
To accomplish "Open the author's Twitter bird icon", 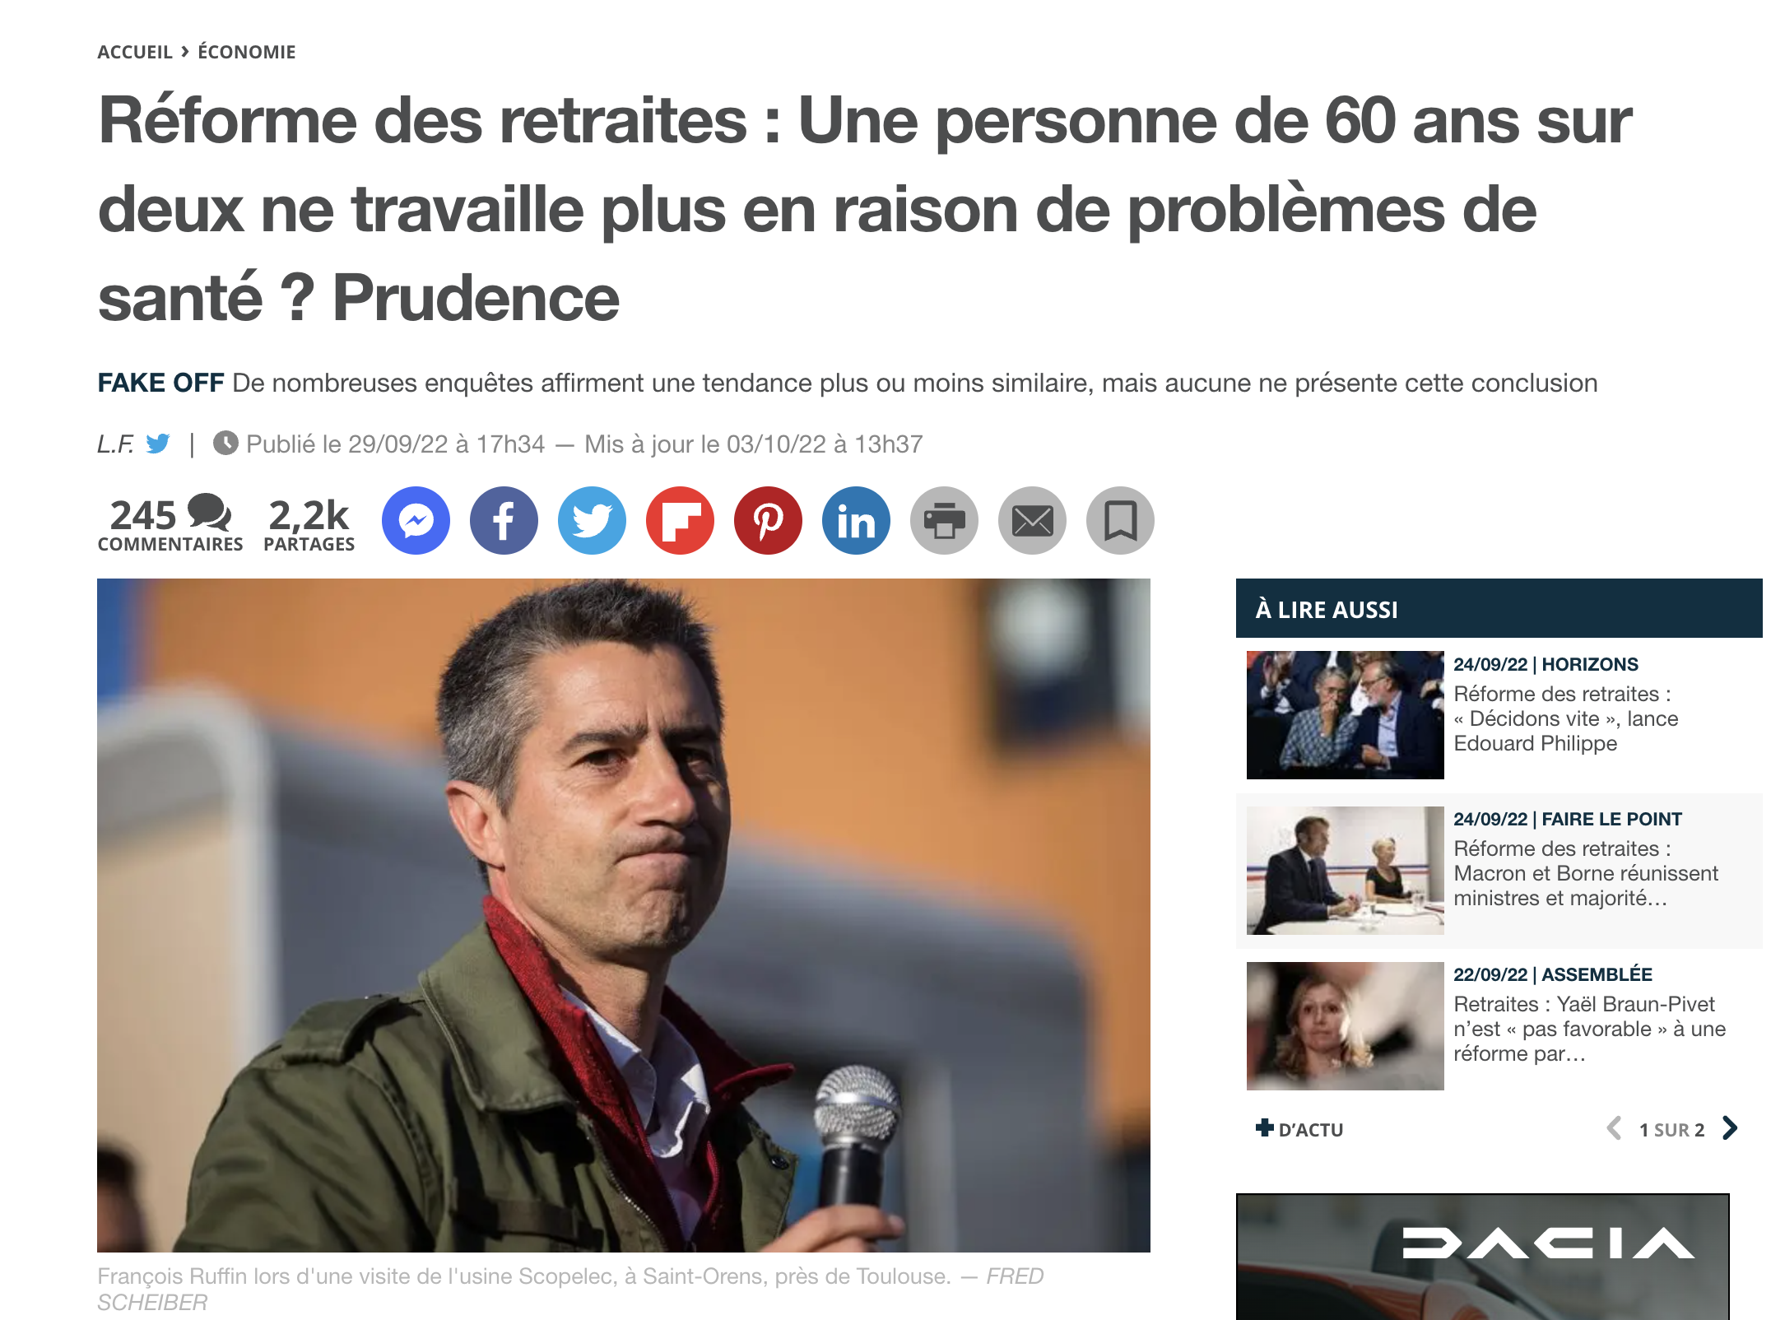I will [x=158, y=444].
